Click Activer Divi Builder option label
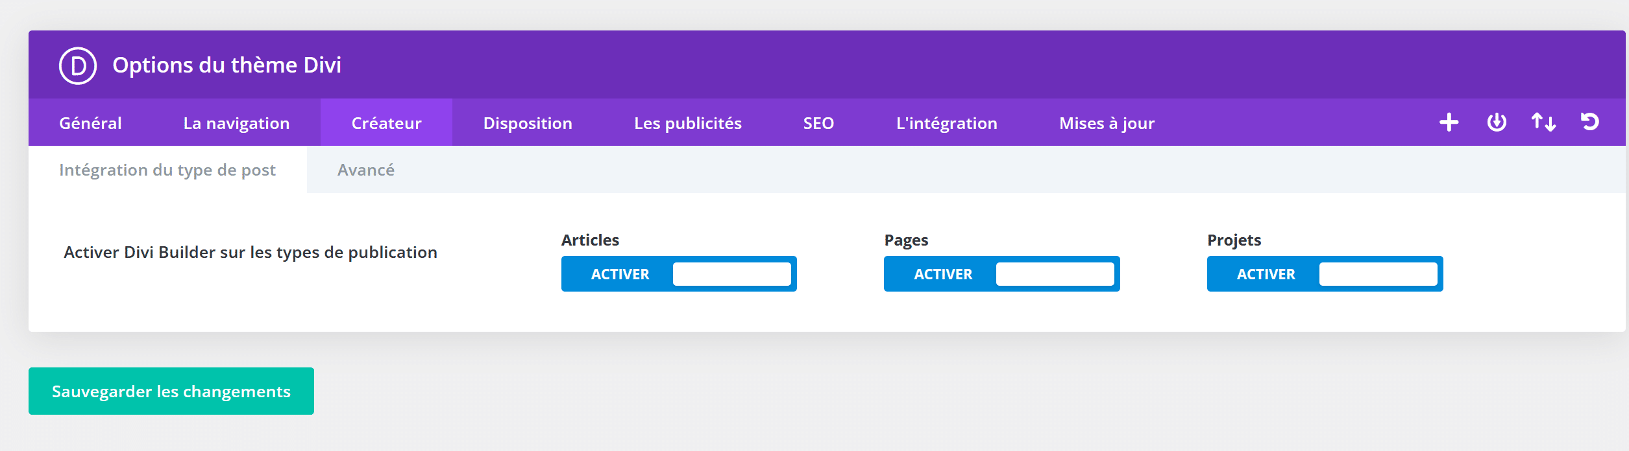This screenshot has width=1629, height=451. (251, 252)
